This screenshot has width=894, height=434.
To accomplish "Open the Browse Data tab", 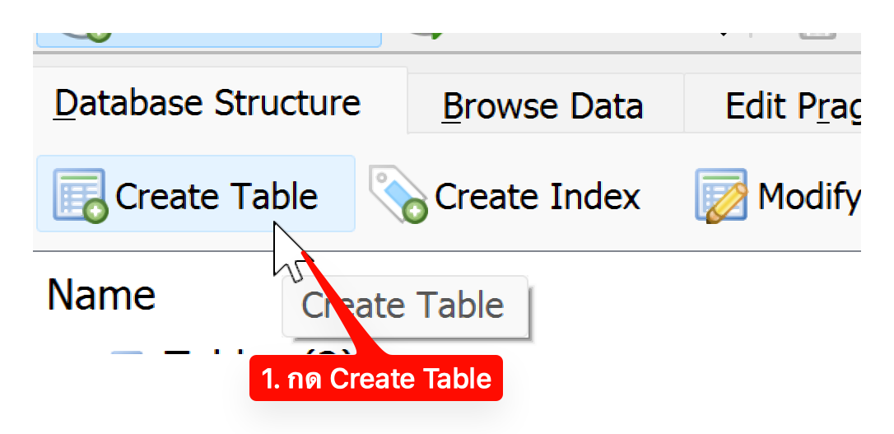I will (x=542, y=106).
